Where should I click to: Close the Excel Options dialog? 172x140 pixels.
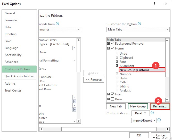tap(166, 4)
